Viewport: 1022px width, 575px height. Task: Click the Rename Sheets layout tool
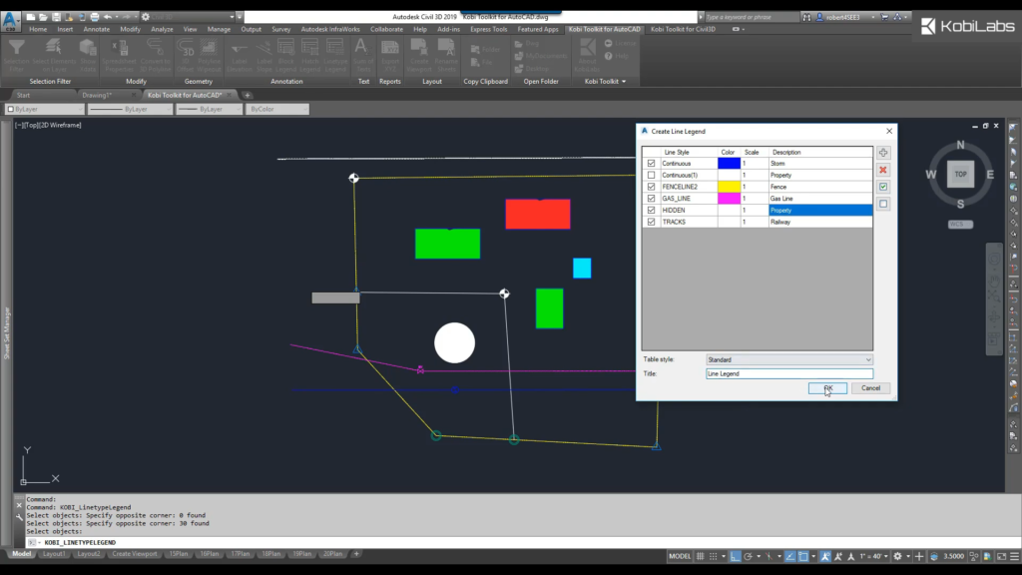click(x=446, y=56)
